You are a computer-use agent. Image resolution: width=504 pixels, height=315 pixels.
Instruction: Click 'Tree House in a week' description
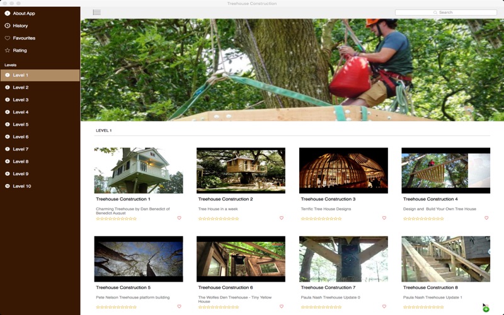click(x=218, y=209)
